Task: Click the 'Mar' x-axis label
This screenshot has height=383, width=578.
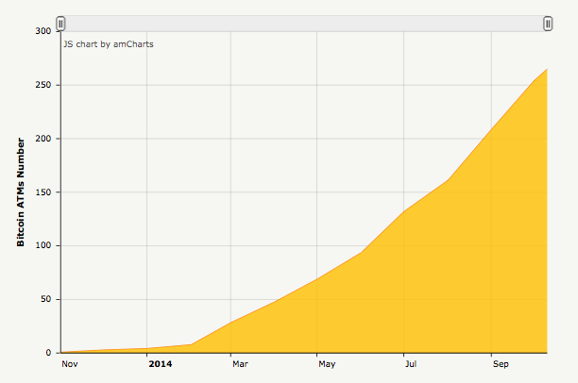Action: (x=240, y=363)
